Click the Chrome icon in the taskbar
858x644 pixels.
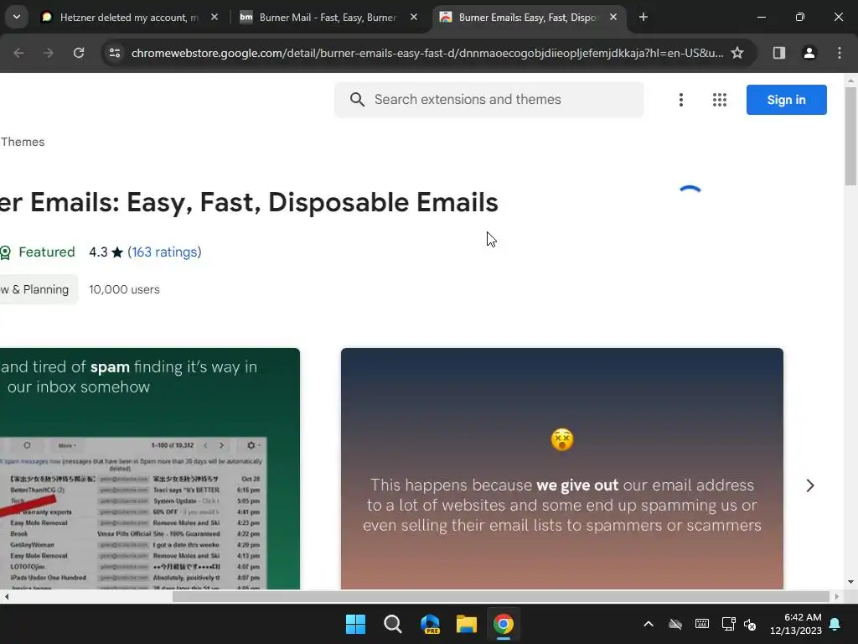tap(504, 624)
